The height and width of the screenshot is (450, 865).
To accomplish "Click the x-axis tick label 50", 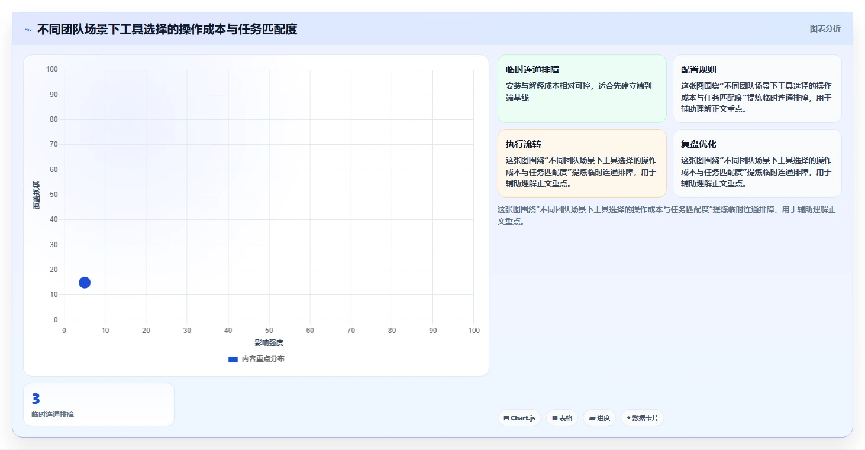I will click(x=269, y=331).
